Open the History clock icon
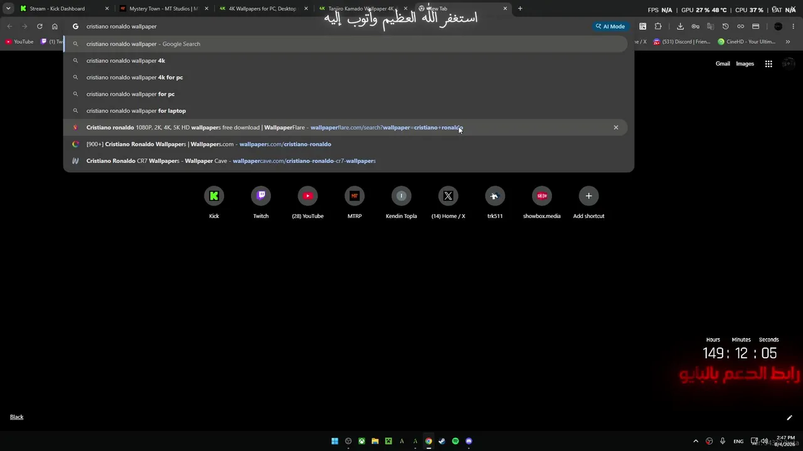Viewport: 803px width, 451px height. click(725, 26)
